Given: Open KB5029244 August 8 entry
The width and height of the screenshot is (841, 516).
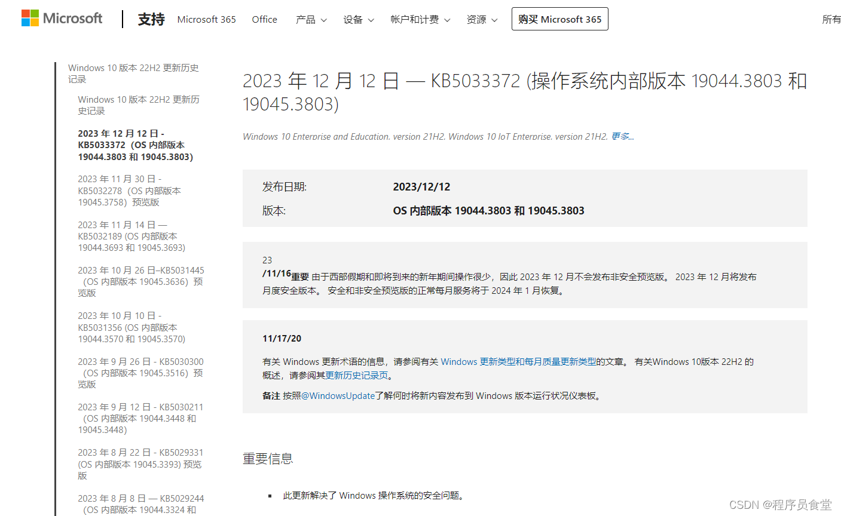Looking at the screenshot, I should (x=141, y=504).
